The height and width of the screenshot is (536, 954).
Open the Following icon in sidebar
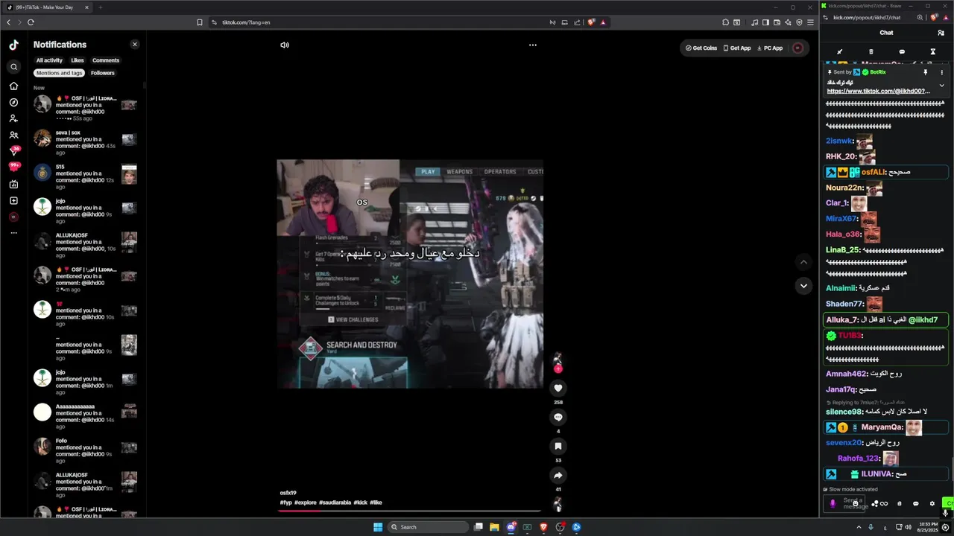13,118
